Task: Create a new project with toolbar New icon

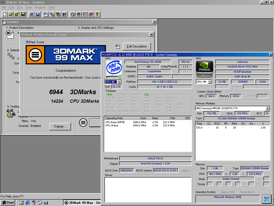Action: click(x=5, y=14)
